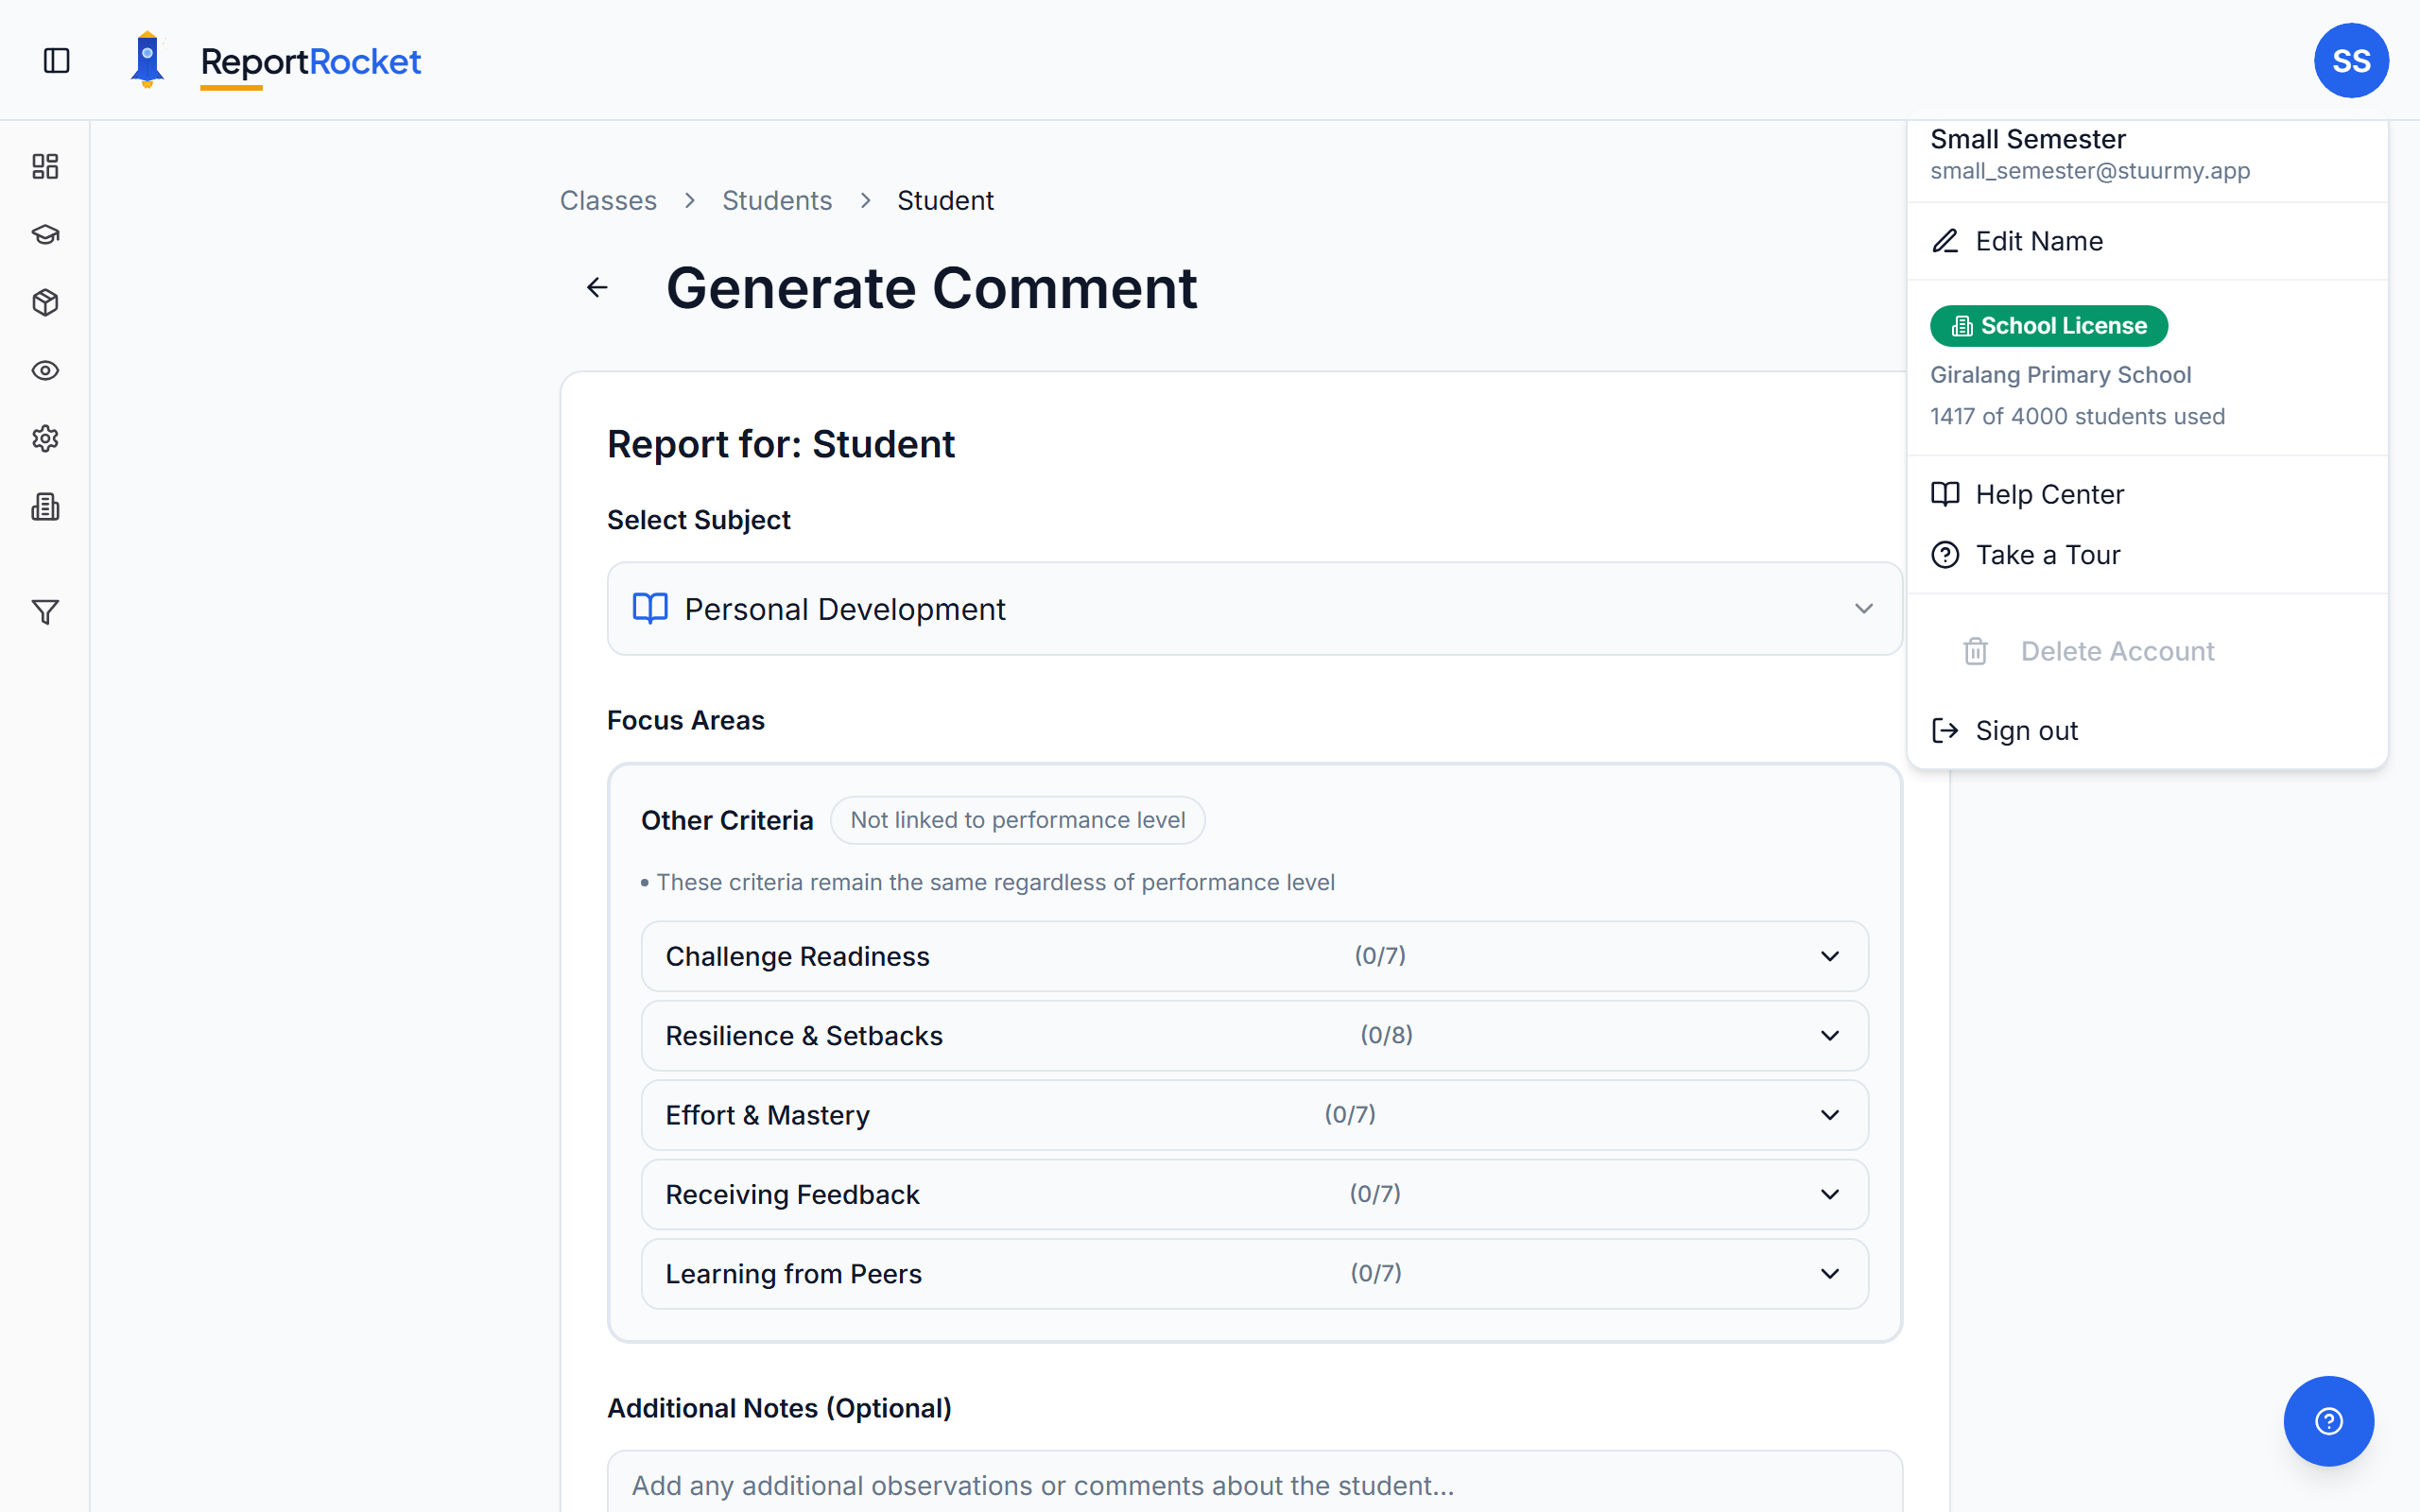Collapse the sidebar using the panel icon
Viewport: 2420px width, 1512px height.
(x=55, y=60)
